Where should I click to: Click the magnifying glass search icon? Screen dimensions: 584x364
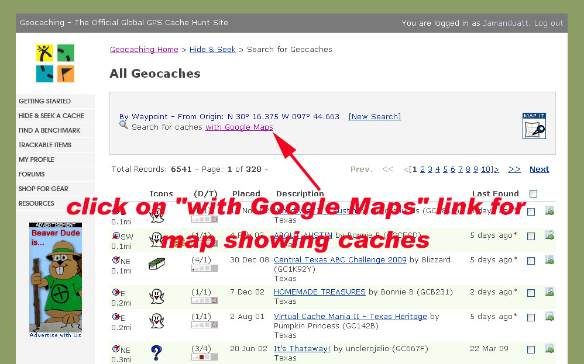(x=123, y=125)
